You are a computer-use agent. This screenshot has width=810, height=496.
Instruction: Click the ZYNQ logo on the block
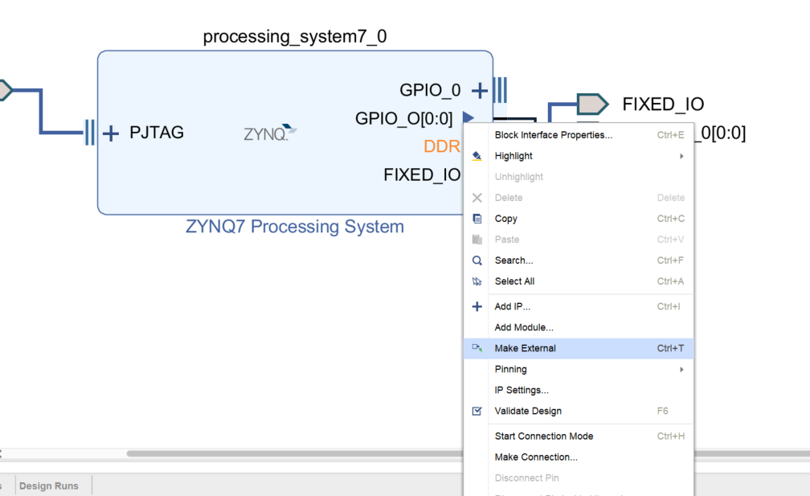(270, 133)
